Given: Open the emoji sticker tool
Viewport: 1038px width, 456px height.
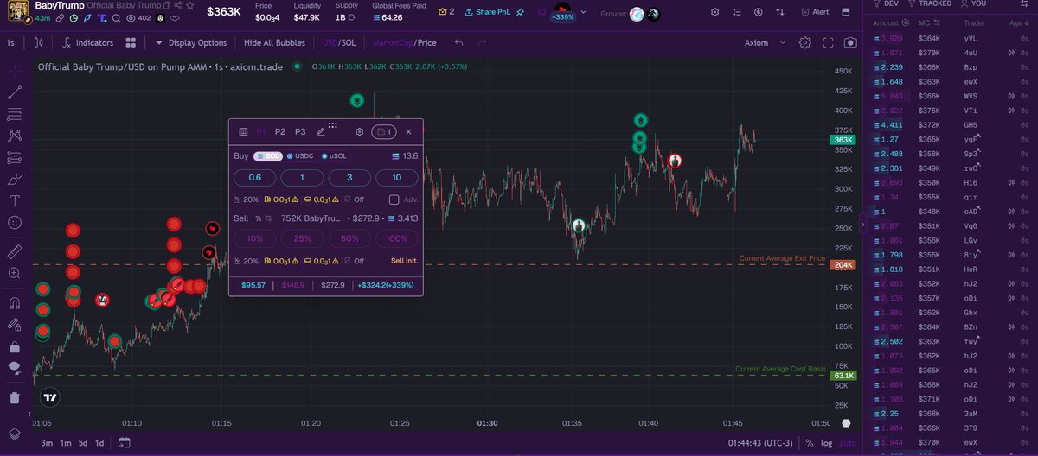Looking at the screenshot, I should point(14,222).
